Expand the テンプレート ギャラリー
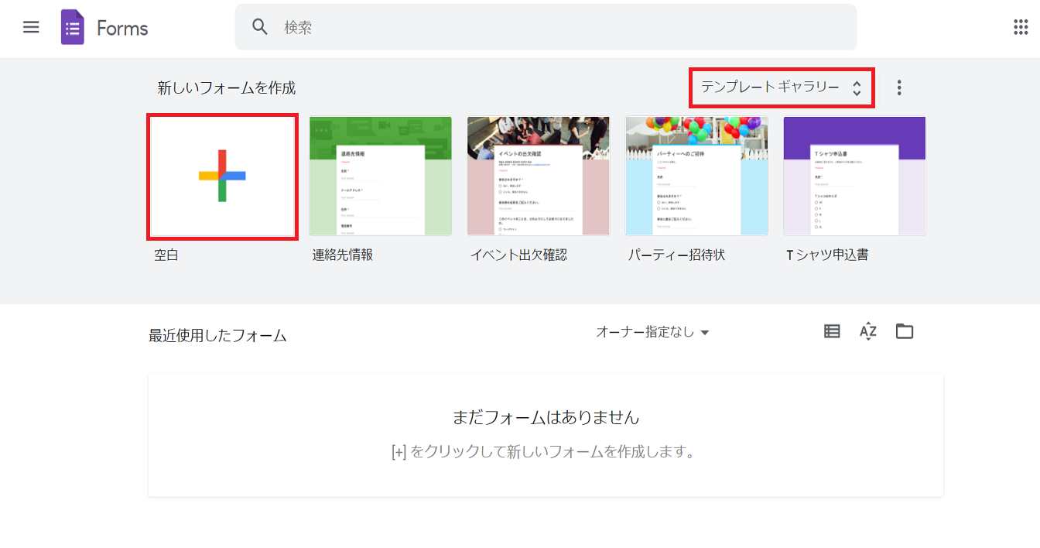1040x548 pixels. [770, 87]
